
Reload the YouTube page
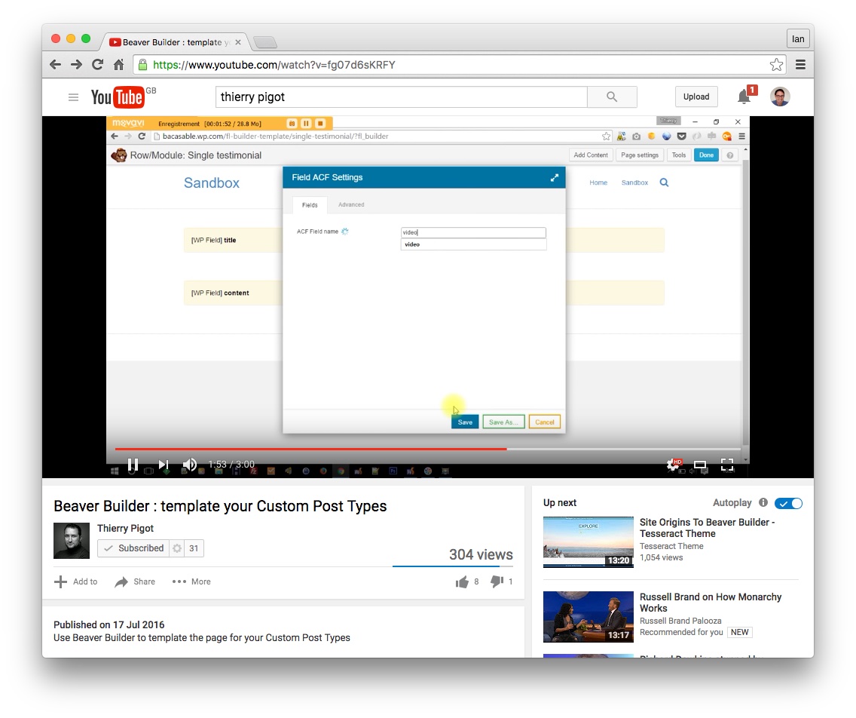[98, 64]
